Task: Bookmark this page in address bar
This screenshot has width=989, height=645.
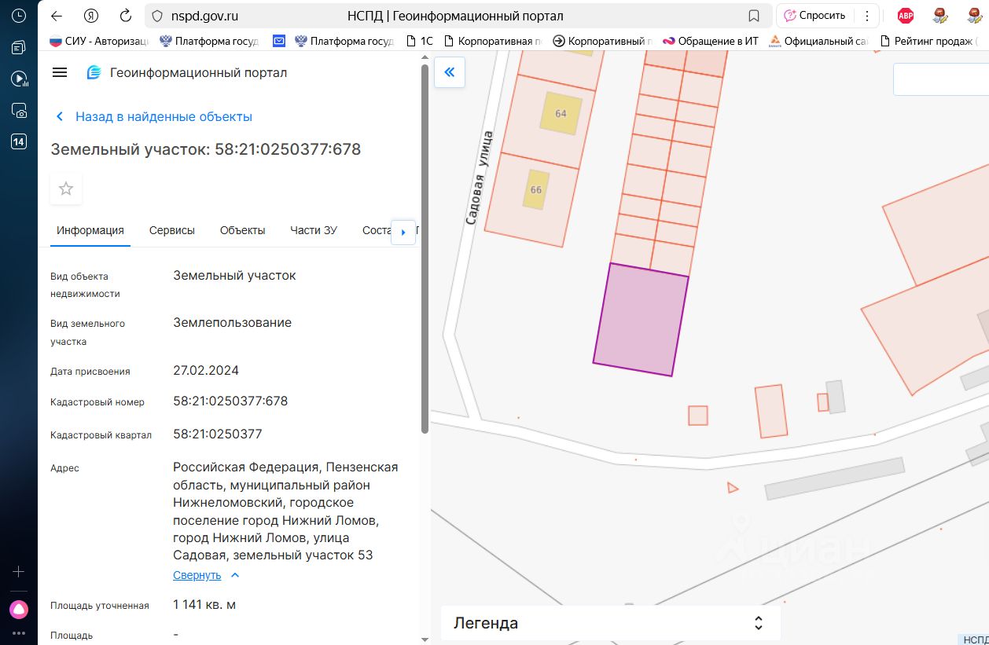Action: tap(753, 16)
